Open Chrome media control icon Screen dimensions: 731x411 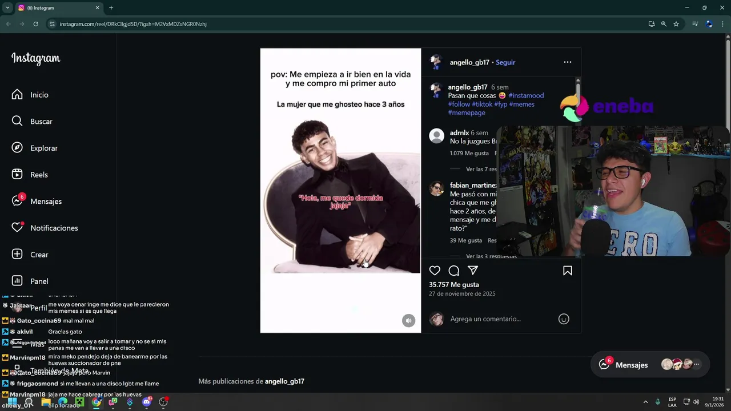(695, 24)
